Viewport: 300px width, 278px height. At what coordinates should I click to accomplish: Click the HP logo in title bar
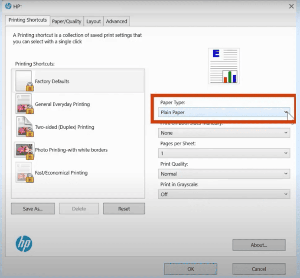[x=8, y=6]
